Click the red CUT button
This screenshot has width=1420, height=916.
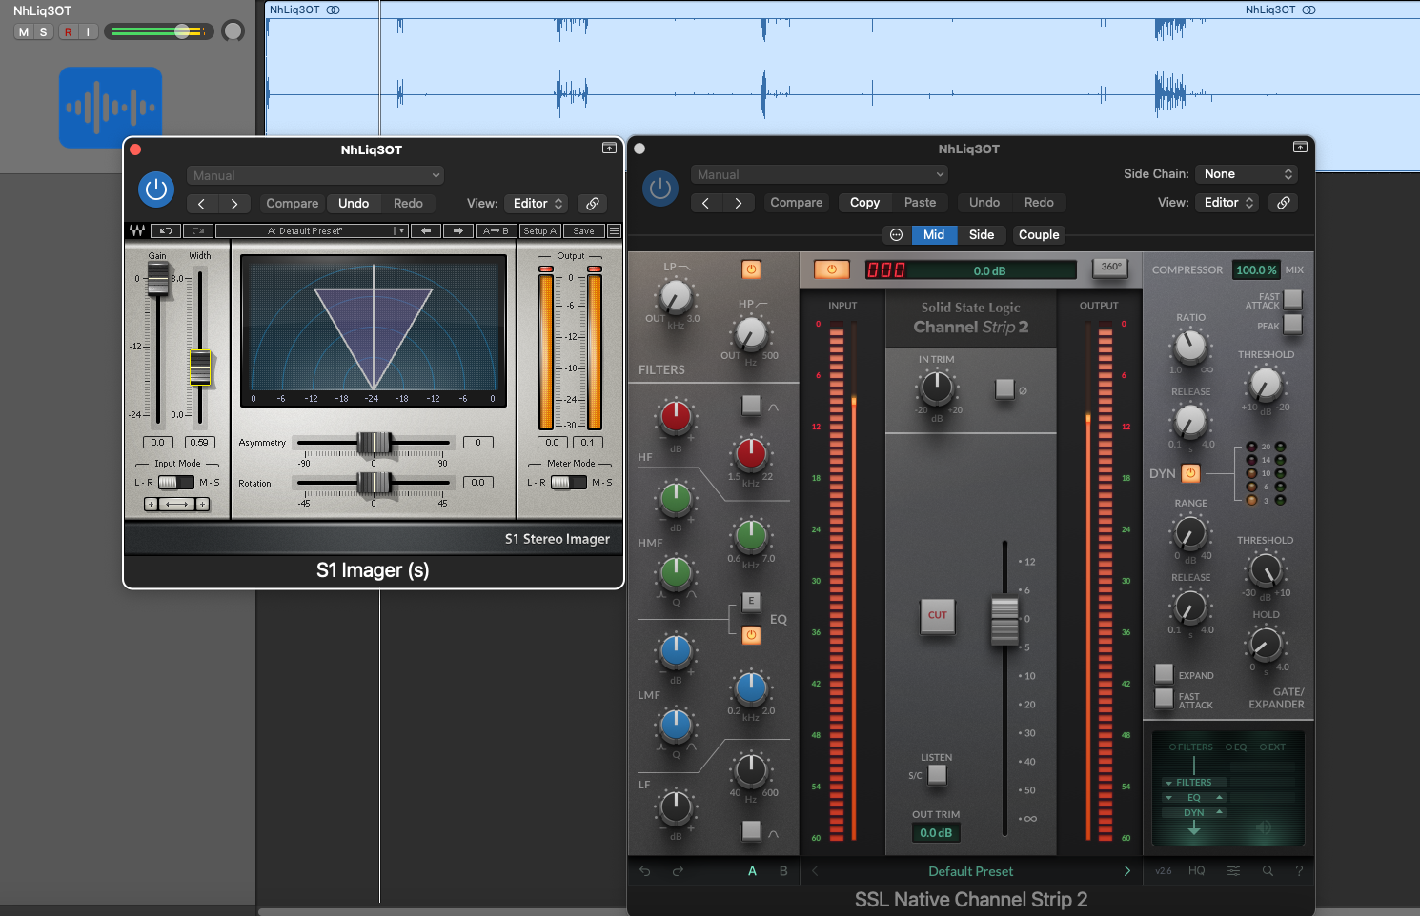(x=938, y=615)
